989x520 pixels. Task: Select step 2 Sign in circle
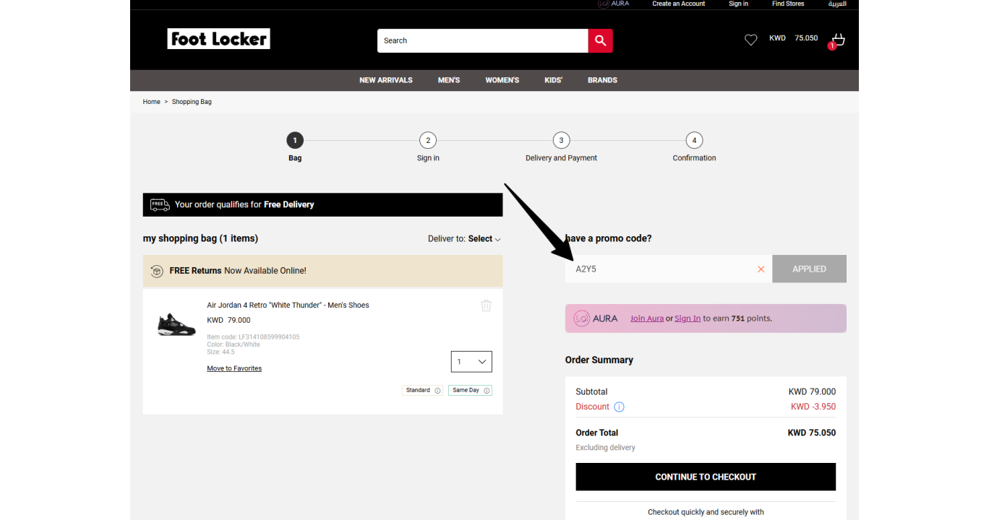[428, 140]
